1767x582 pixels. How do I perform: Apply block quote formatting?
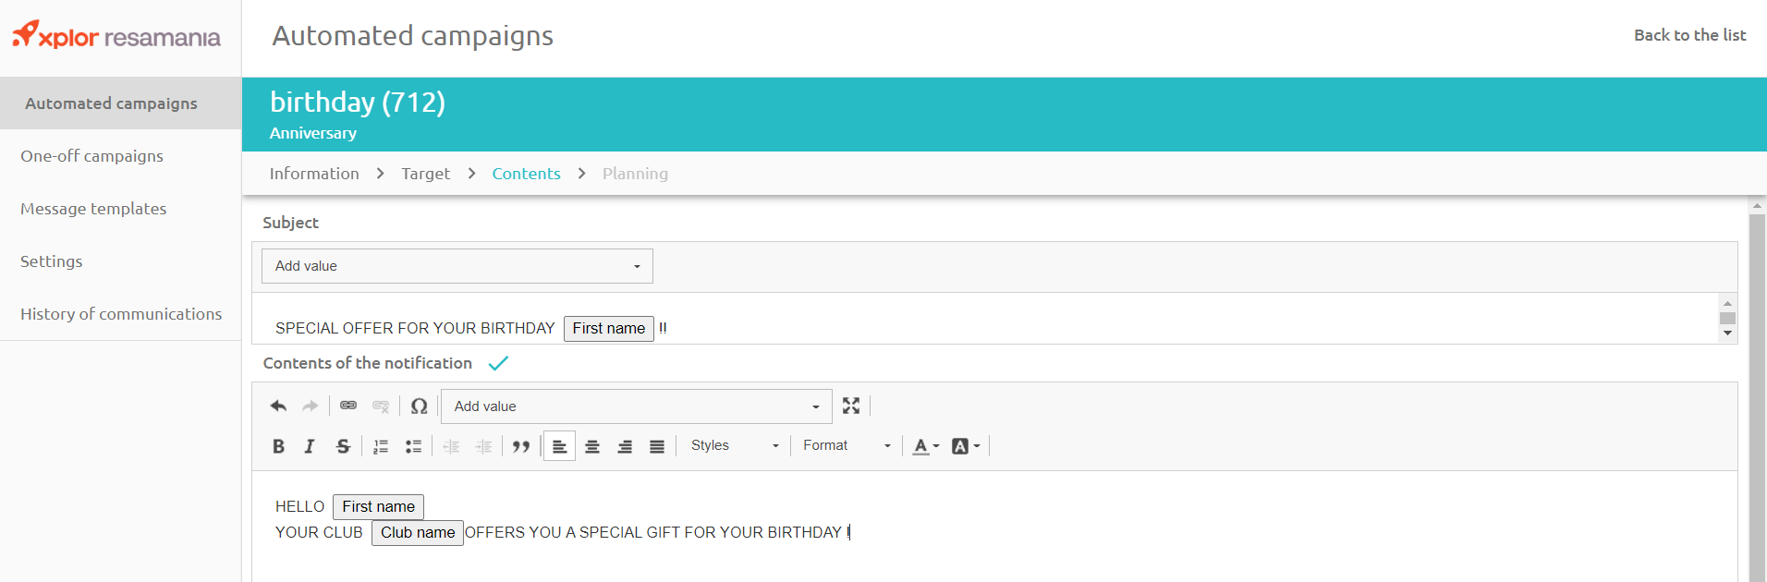pos(521,446)
